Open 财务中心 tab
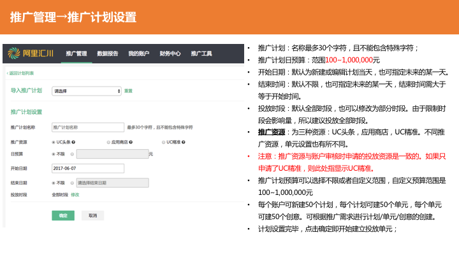The image size is (459, 258). 170,54
